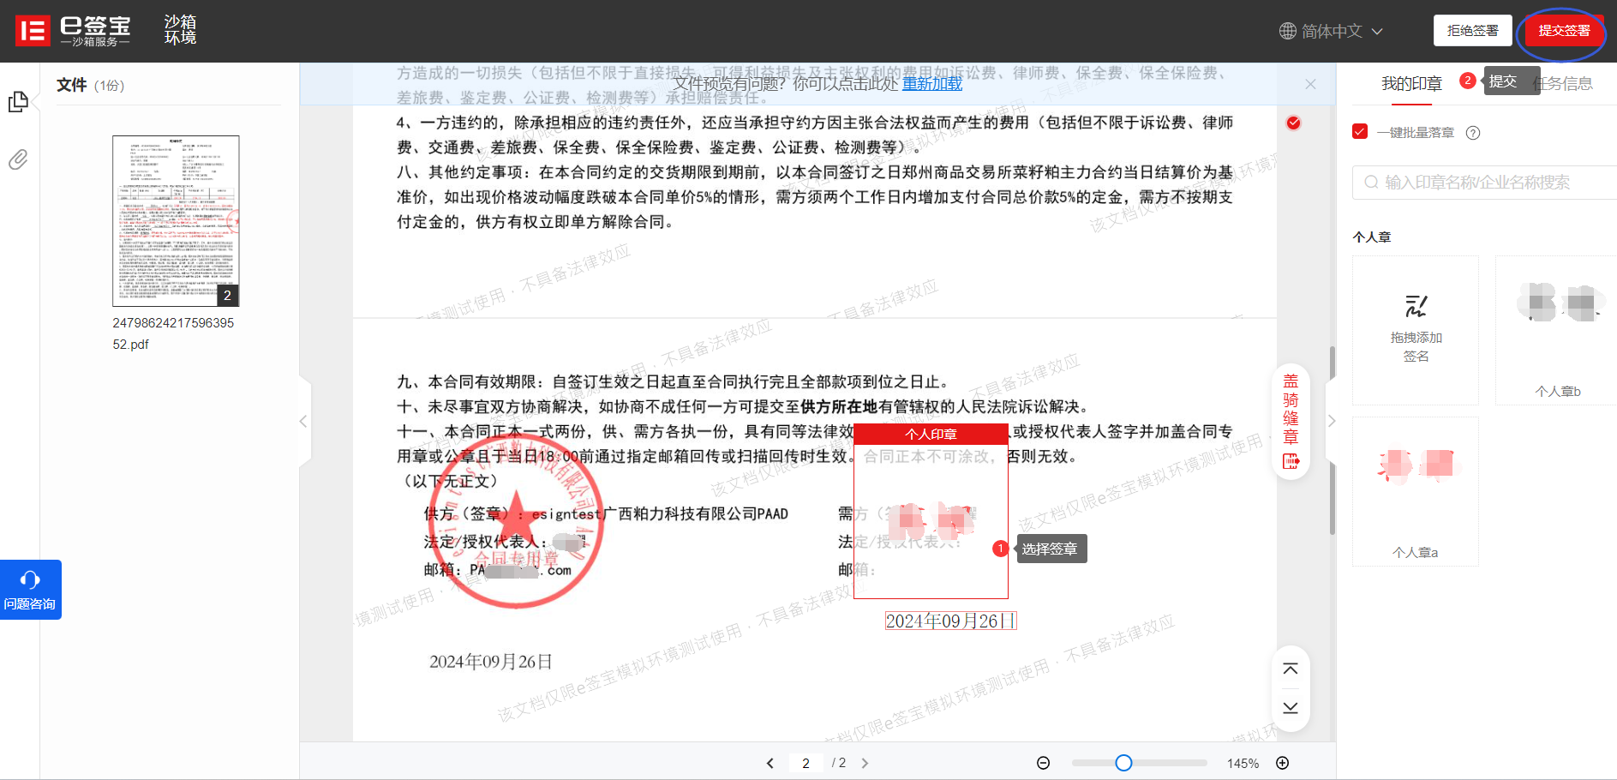
Task: Click the globe language icon
Action: [1287, 31]
